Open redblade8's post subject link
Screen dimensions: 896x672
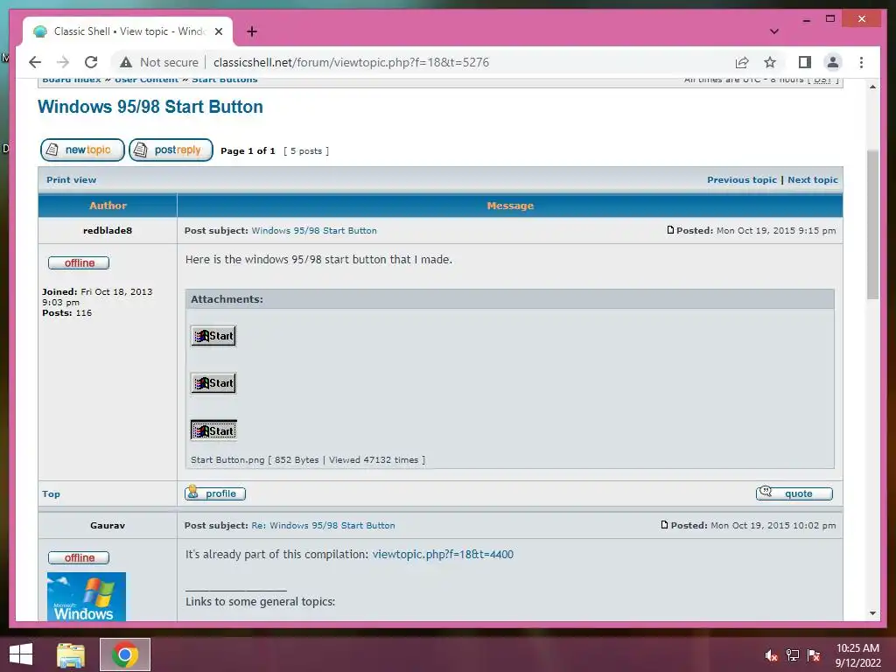pyautogui.click(x=314, y=231)
